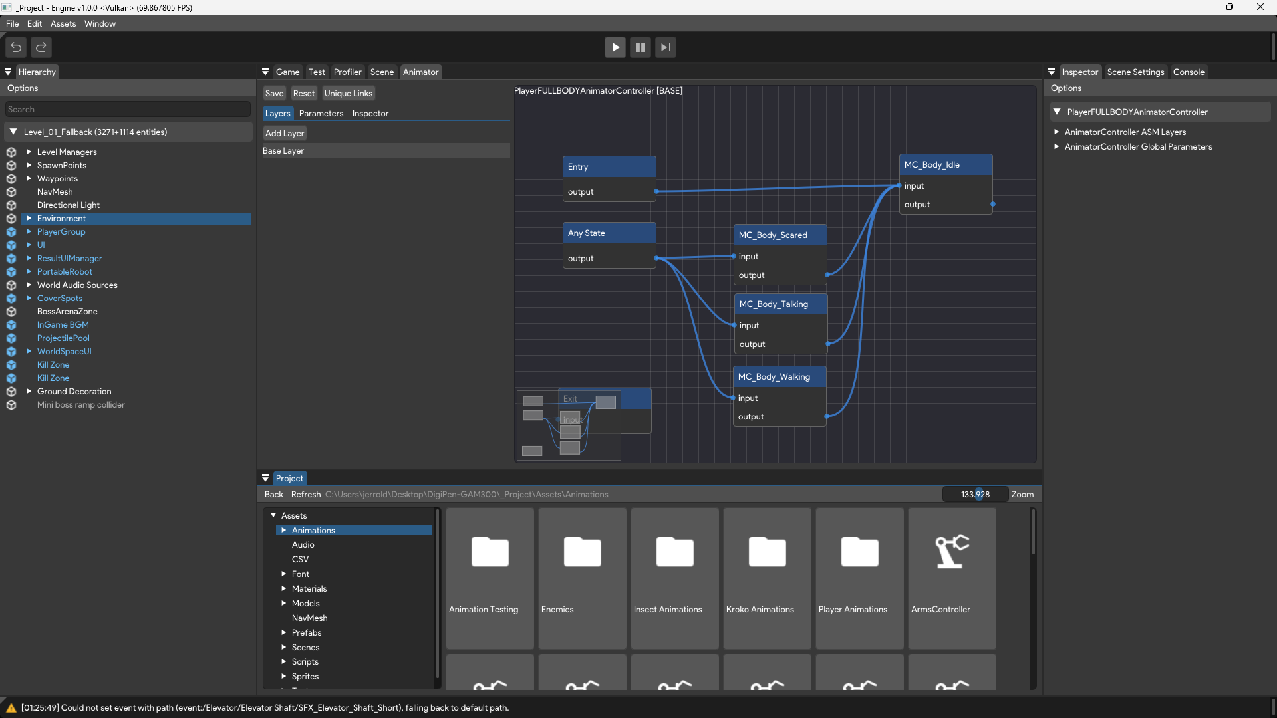Viewport: 1277px width, 718px height.
Task: Click the prefab icon beside ProjectilePool
Action: click(x=11, y=338)
